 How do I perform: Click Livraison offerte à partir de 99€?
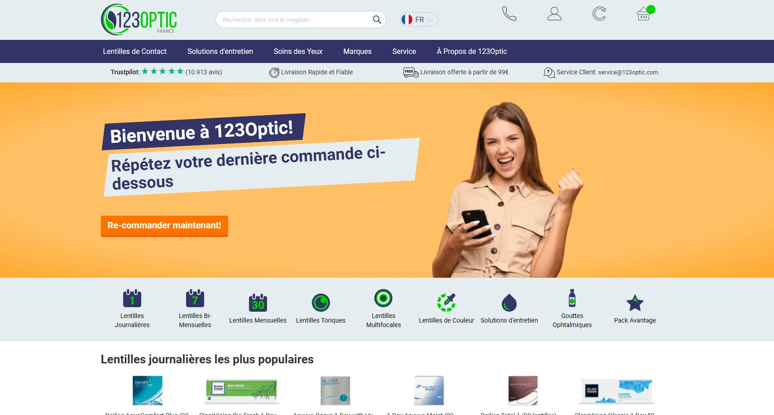(464, 72)
